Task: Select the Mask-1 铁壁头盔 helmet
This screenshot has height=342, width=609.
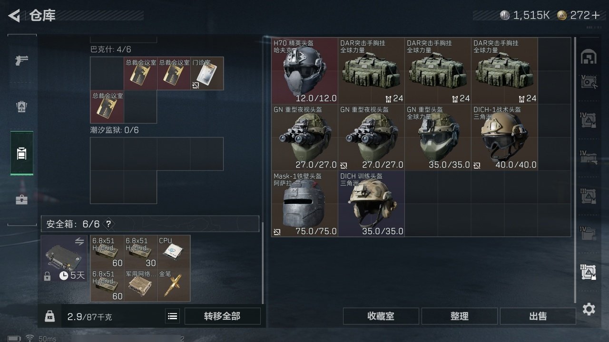Action: coord(305,204)
